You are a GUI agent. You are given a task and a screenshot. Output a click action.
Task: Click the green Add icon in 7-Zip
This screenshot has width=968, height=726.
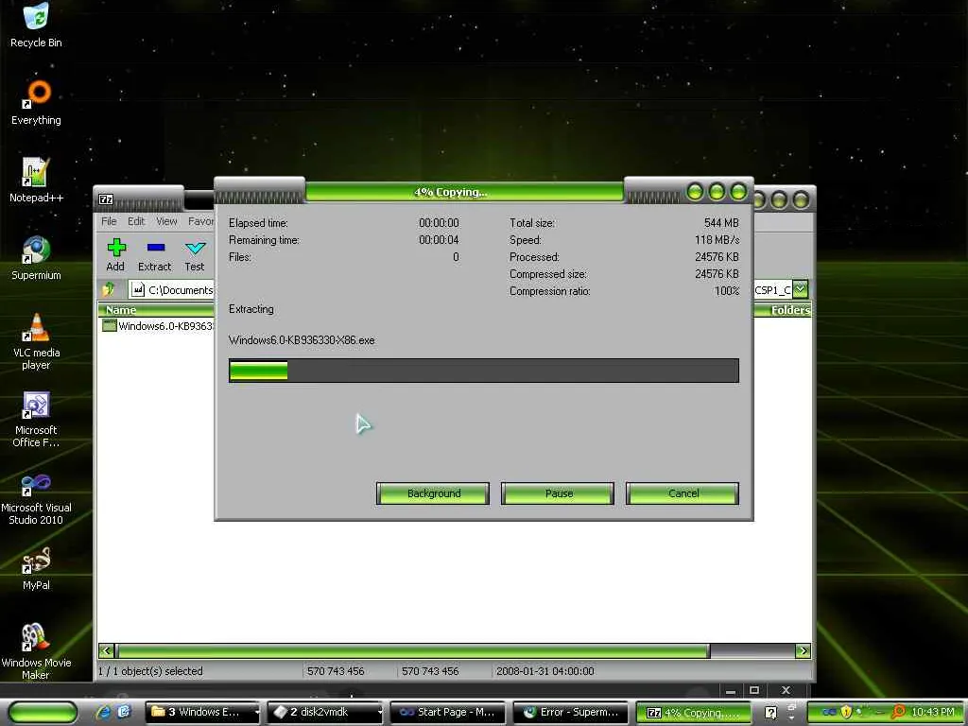(x=116, y=249)
